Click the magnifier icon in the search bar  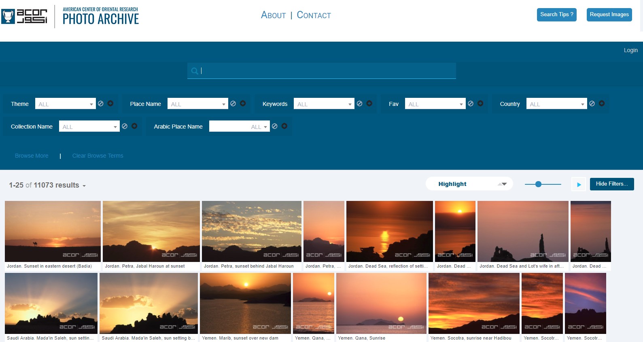click(195, 71)
